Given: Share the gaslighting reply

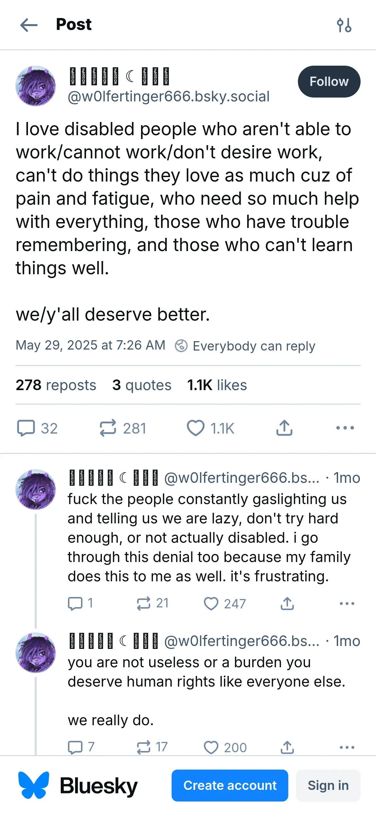Looking at the screenshot, I should (287, 604).
